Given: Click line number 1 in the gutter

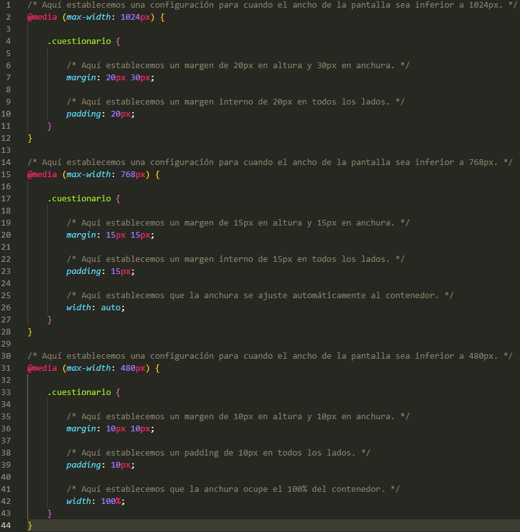Looking at the screenshot, I should (x=8, y=5).
